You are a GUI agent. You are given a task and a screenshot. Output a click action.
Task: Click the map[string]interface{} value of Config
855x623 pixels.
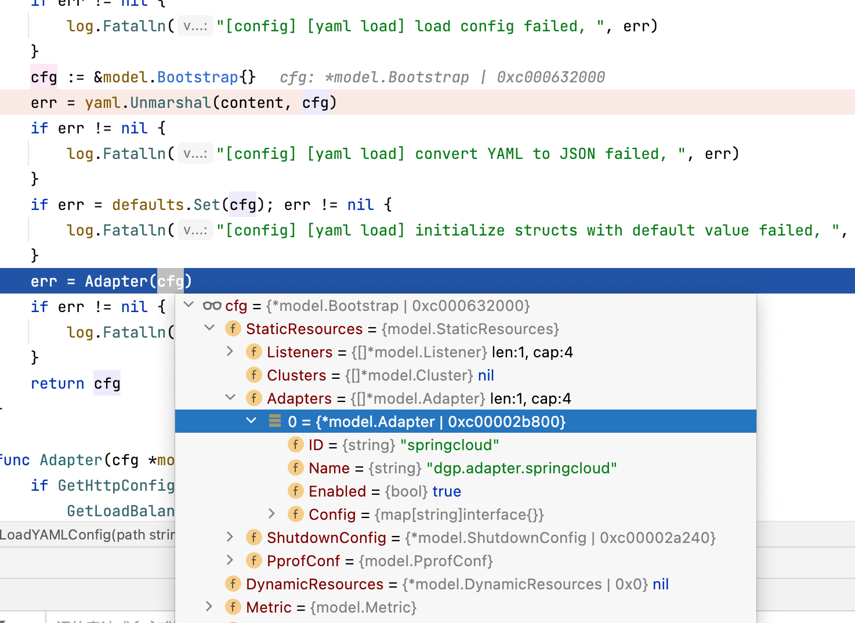[x=459, y=515]
